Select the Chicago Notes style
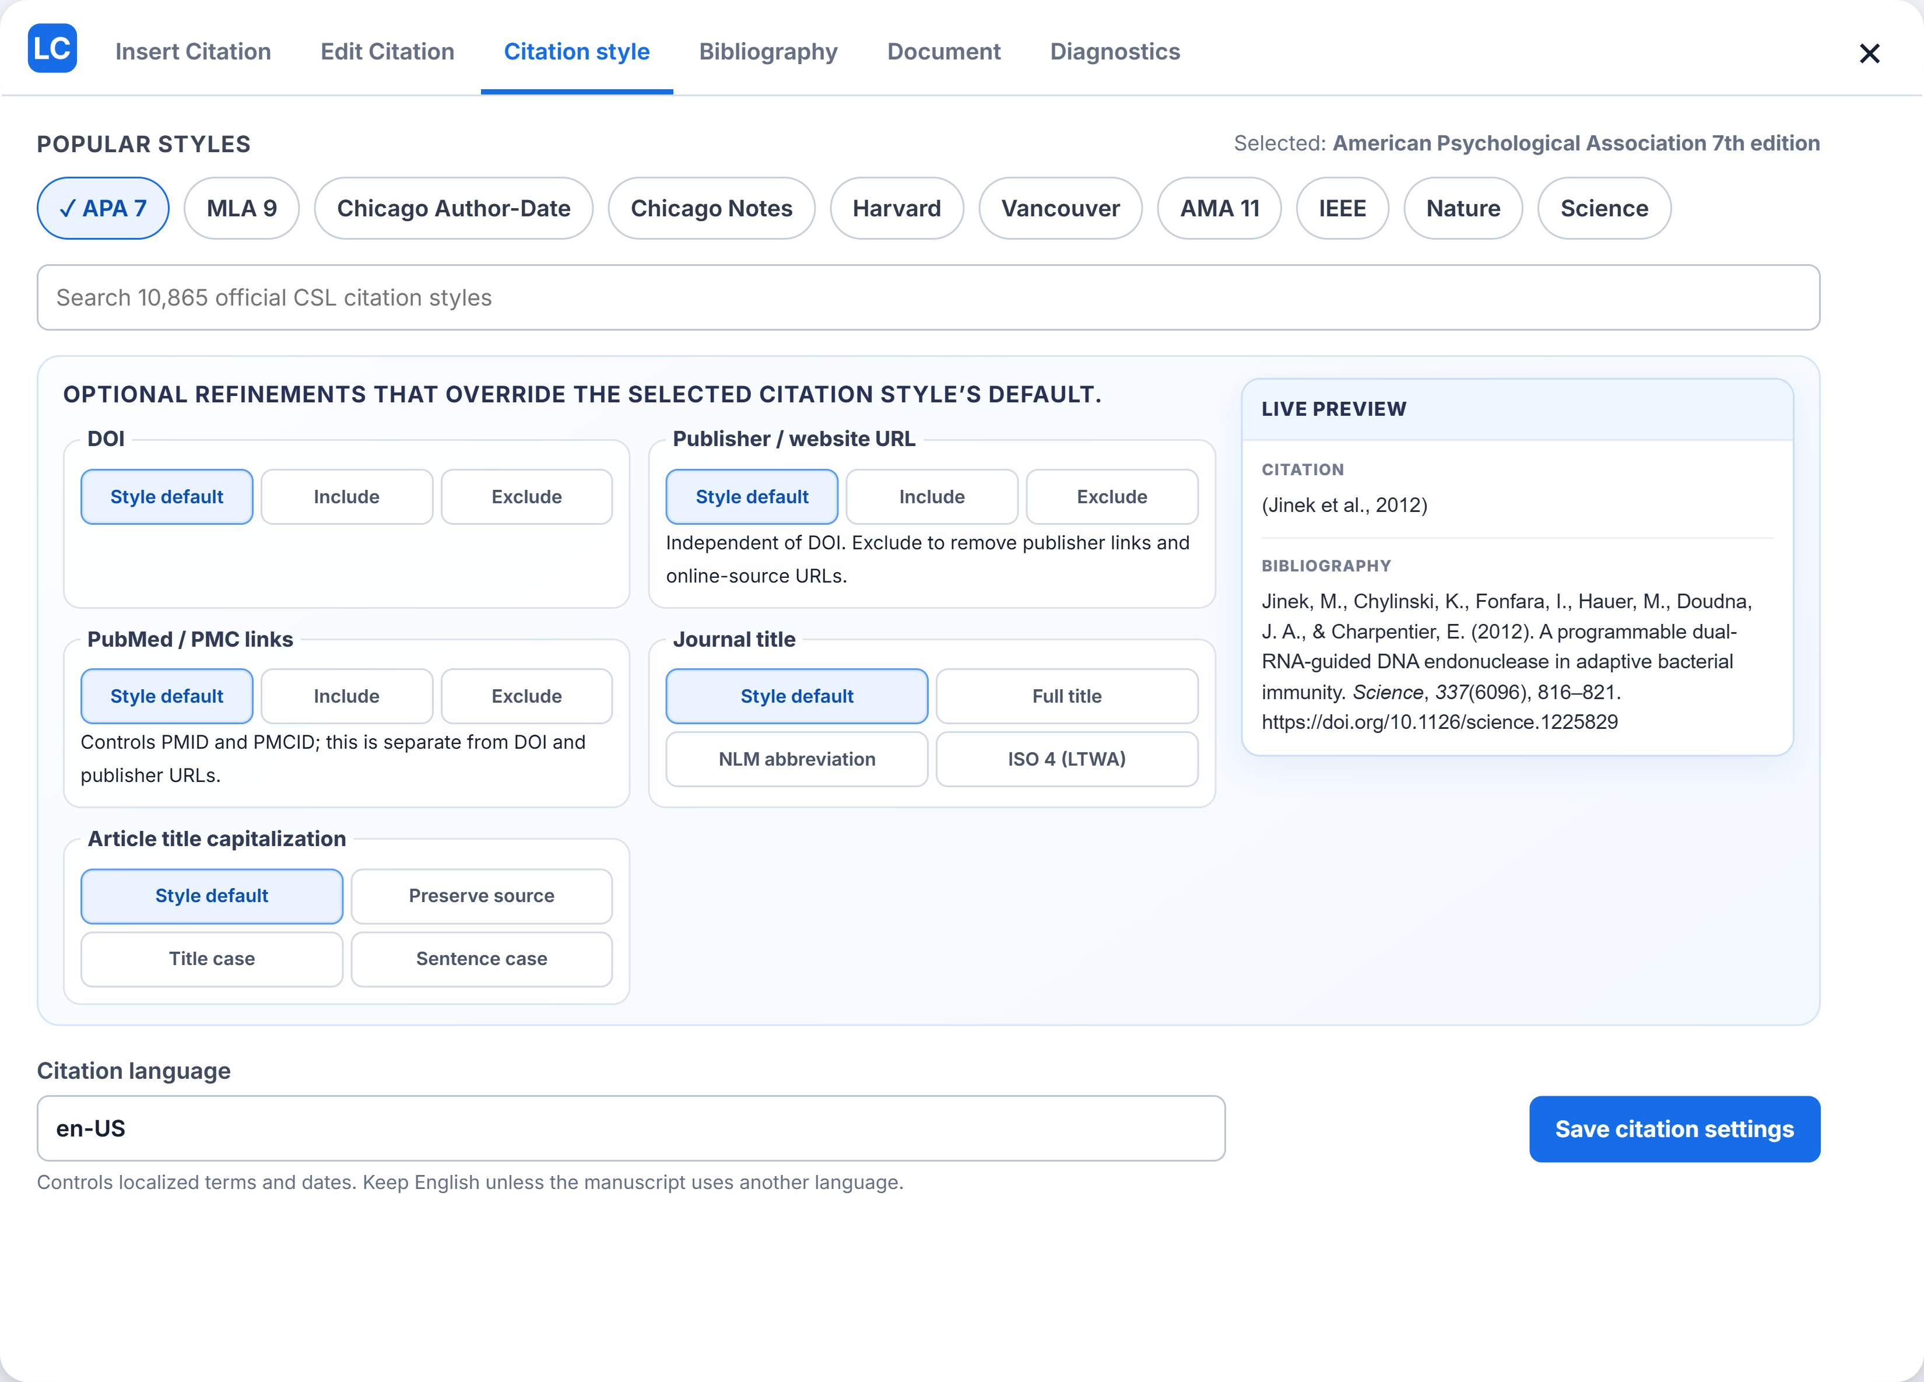 tap(712, 208)
